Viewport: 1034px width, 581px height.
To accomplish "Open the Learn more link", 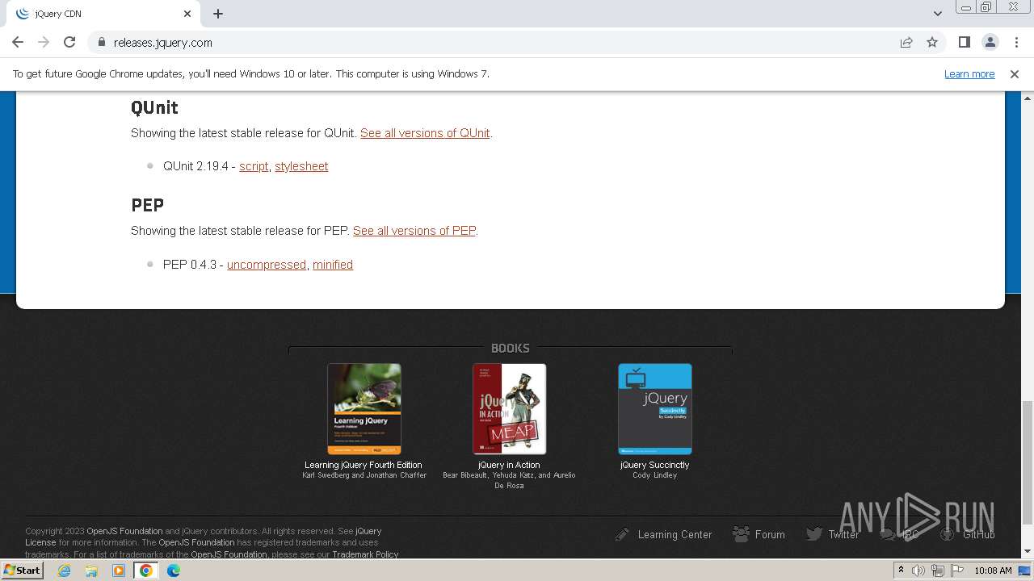I will click(x=969, y=73).
